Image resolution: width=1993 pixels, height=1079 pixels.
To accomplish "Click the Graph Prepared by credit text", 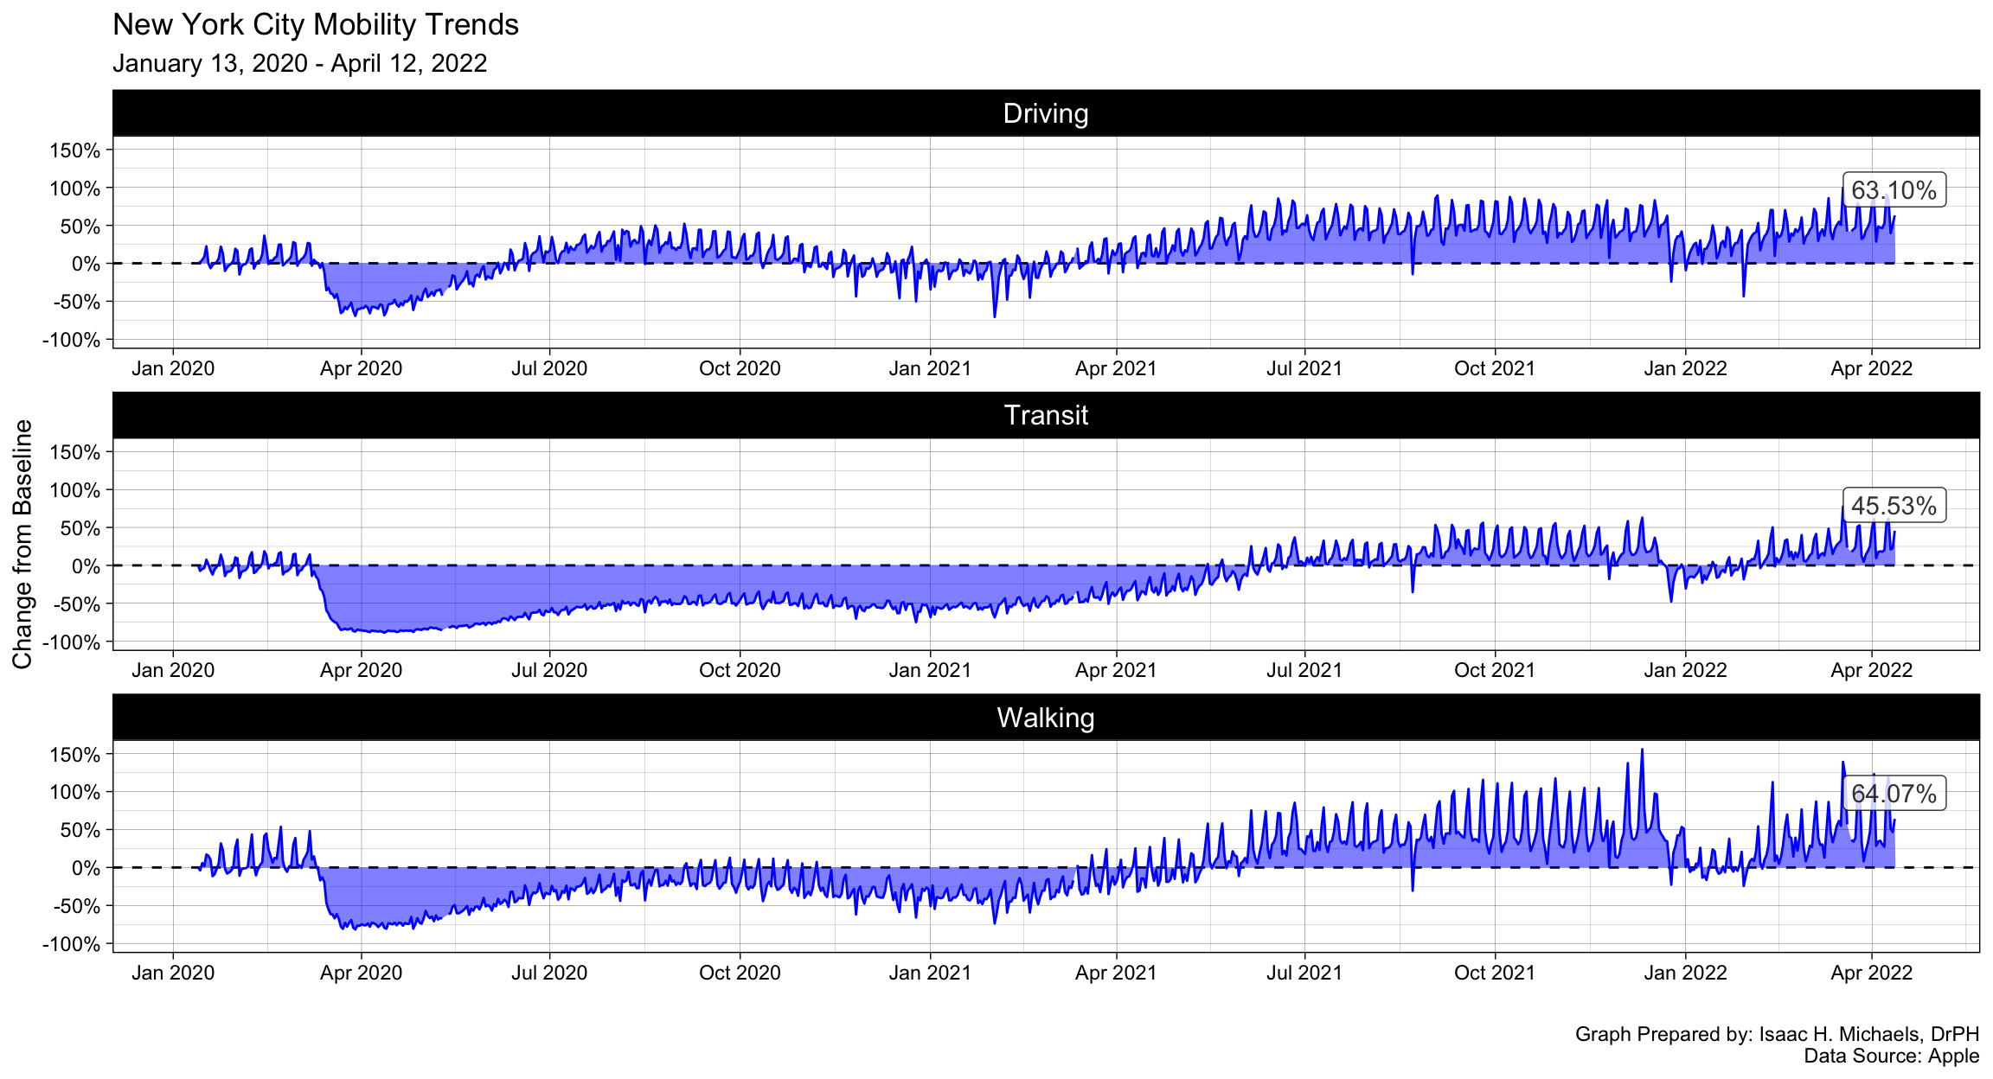I will (x=1777, y=1034).
